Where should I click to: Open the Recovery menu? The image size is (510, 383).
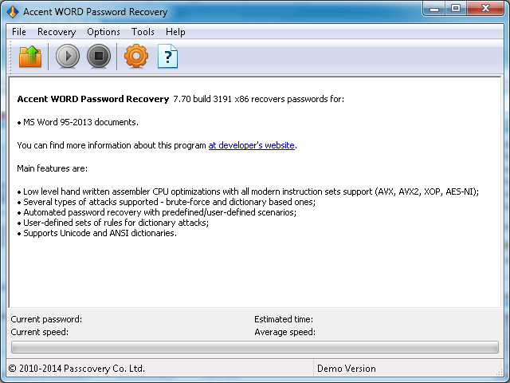[57, 32]
